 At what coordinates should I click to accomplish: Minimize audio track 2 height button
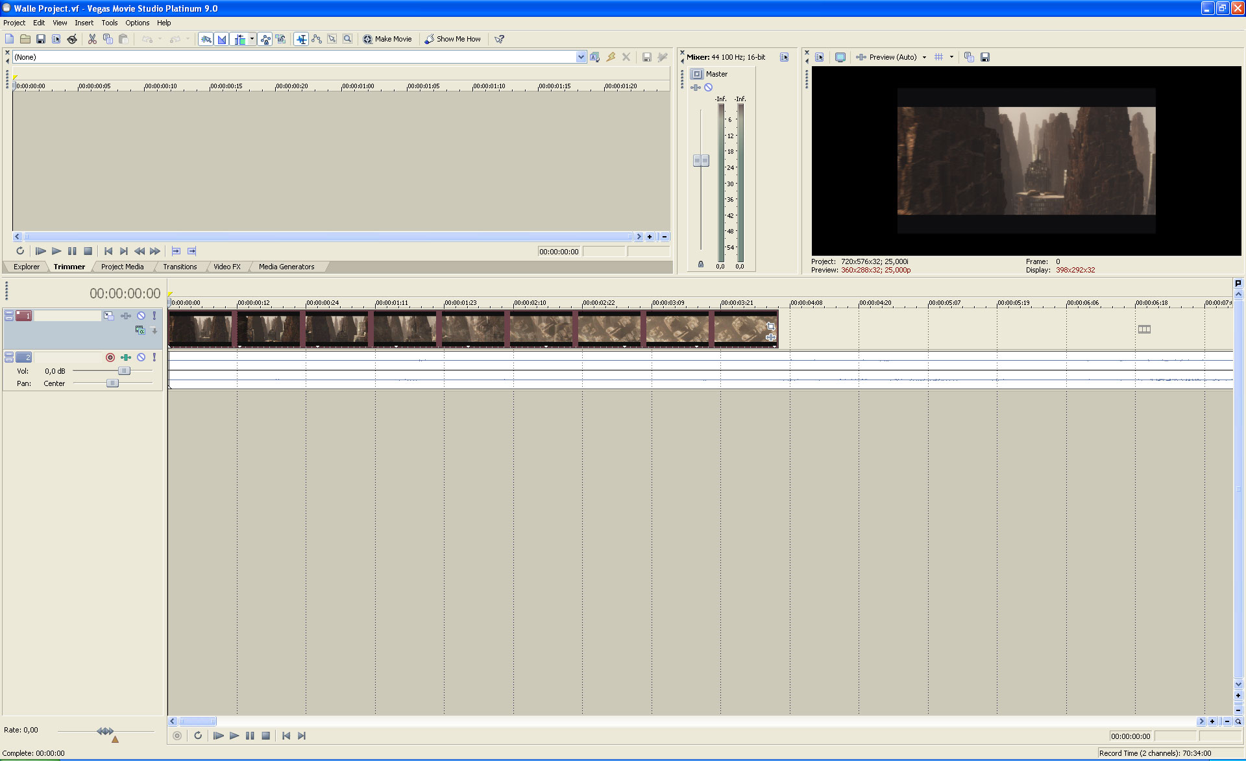tap(9, 355)
